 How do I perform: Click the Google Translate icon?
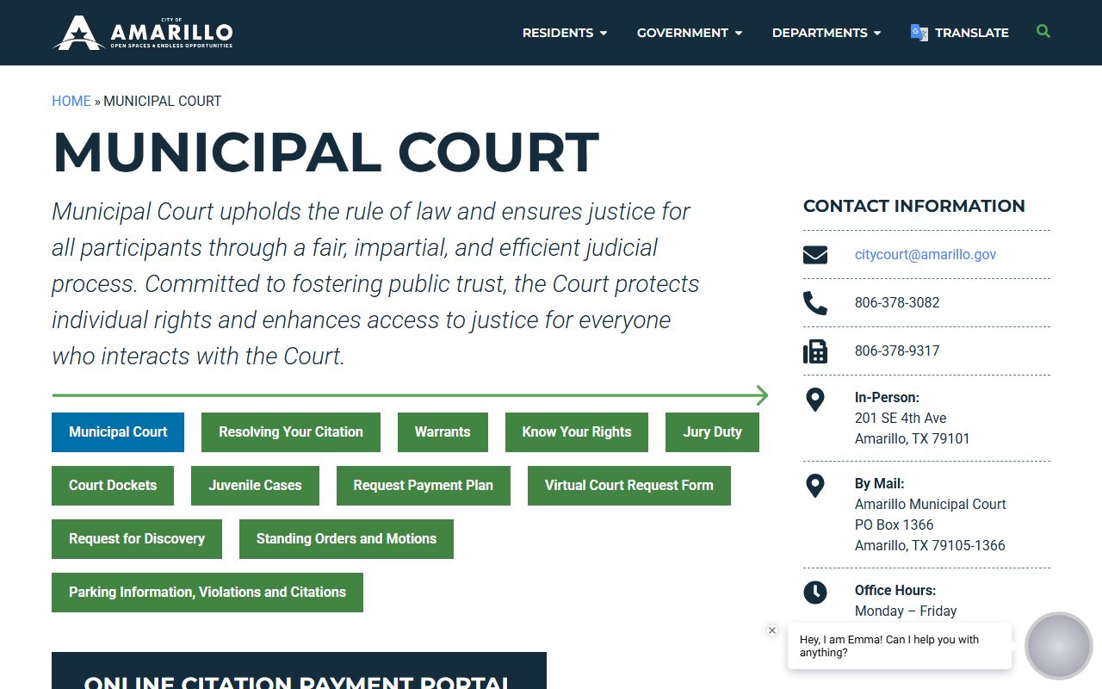click(x=919, y=33)
